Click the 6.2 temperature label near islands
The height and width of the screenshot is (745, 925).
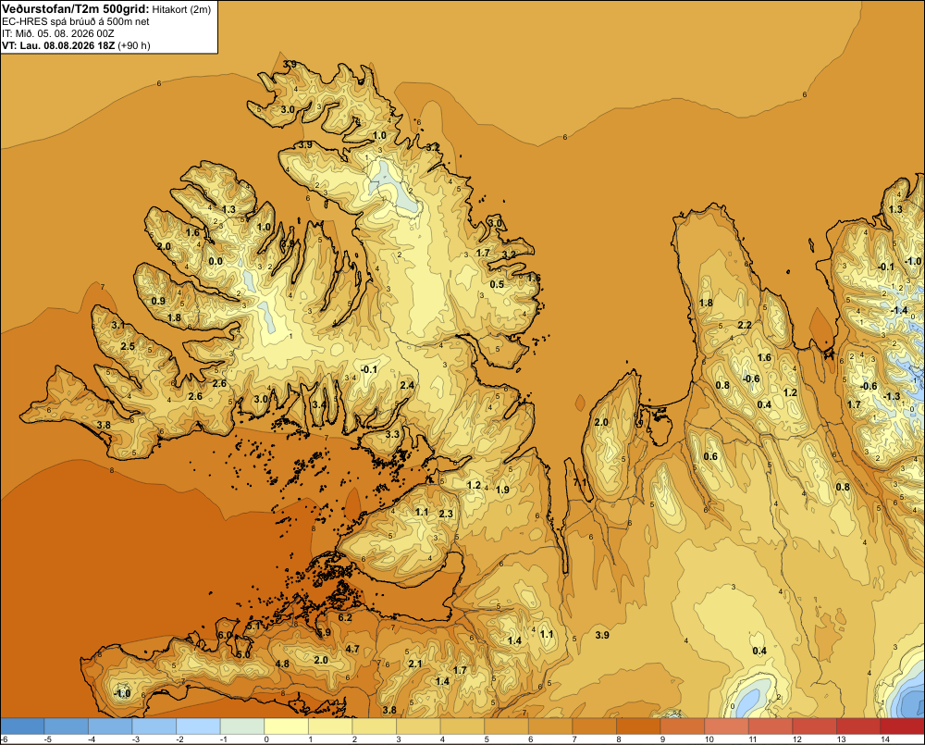345,617
